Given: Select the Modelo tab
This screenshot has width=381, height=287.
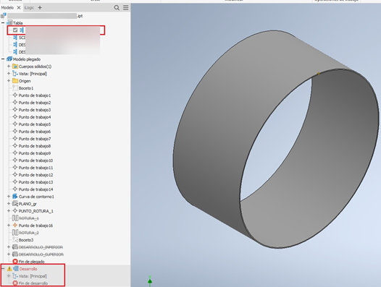Looking at the screenshot, I should [x=7, y=8].
